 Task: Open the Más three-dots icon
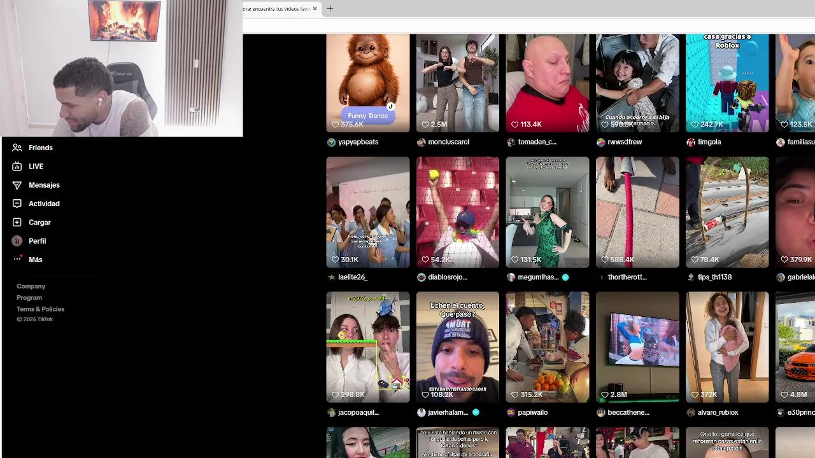click(x=17, y=260)
